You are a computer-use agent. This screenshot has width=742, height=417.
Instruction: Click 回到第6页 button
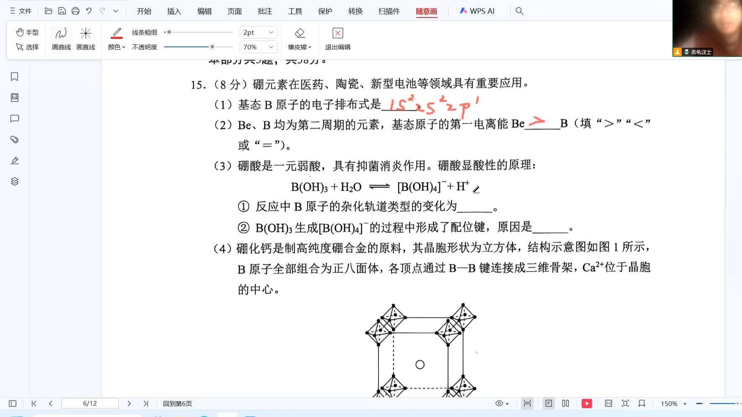pyautogui.click(x=177, y=404)
